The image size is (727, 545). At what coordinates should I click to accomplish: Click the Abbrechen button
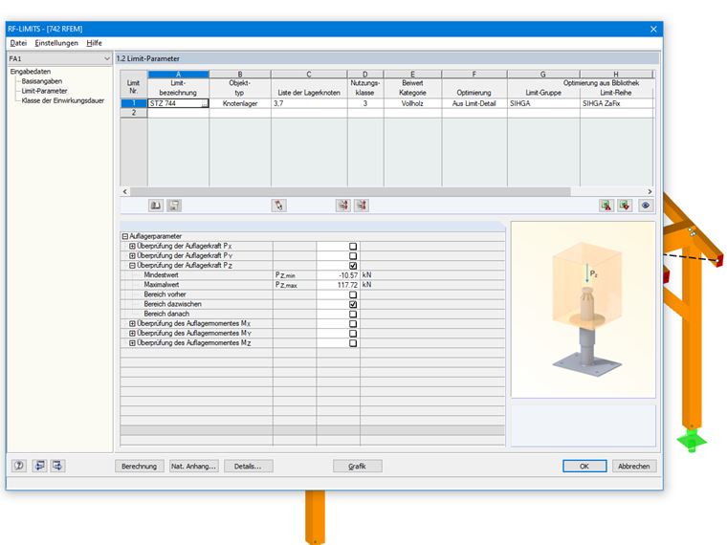tap(634, 467)
